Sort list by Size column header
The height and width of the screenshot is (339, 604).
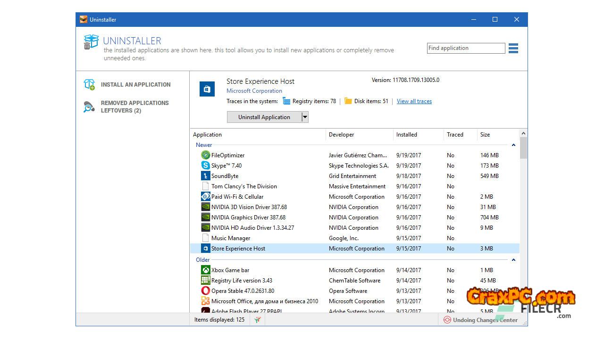click(x=485, y=135)
